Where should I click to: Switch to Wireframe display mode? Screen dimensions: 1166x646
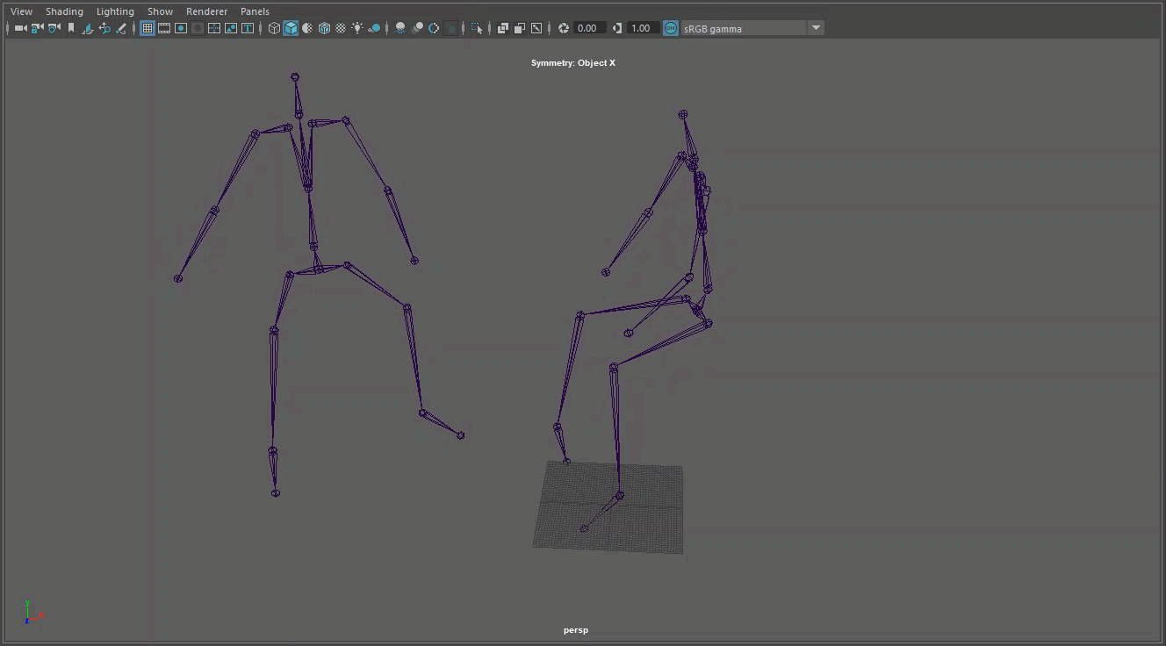274,28
